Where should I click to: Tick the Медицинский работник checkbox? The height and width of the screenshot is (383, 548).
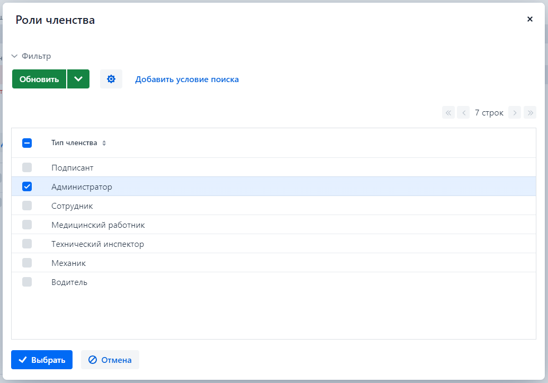point(27,225)
